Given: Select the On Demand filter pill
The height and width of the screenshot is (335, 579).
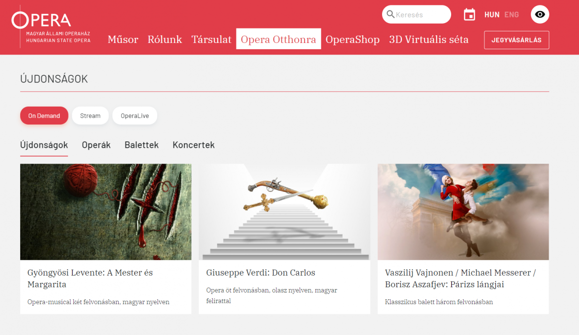Looking at the screenshot, I should [44, 116].
